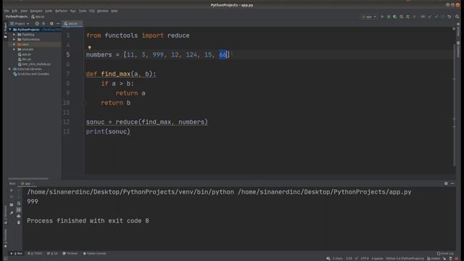Open the Refactor menu
Screen dimensions: 464x261
[x=61, y=11]
